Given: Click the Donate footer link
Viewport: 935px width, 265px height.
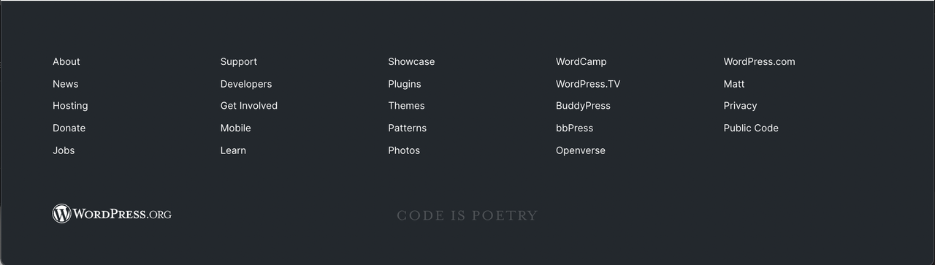Looking at the screenshot, I should tap(69, 128).
